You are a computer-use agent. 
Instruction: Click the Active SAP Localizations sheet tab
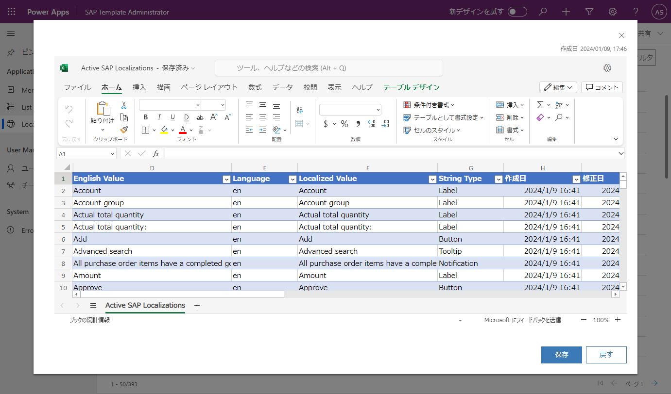tap(145, 306)
